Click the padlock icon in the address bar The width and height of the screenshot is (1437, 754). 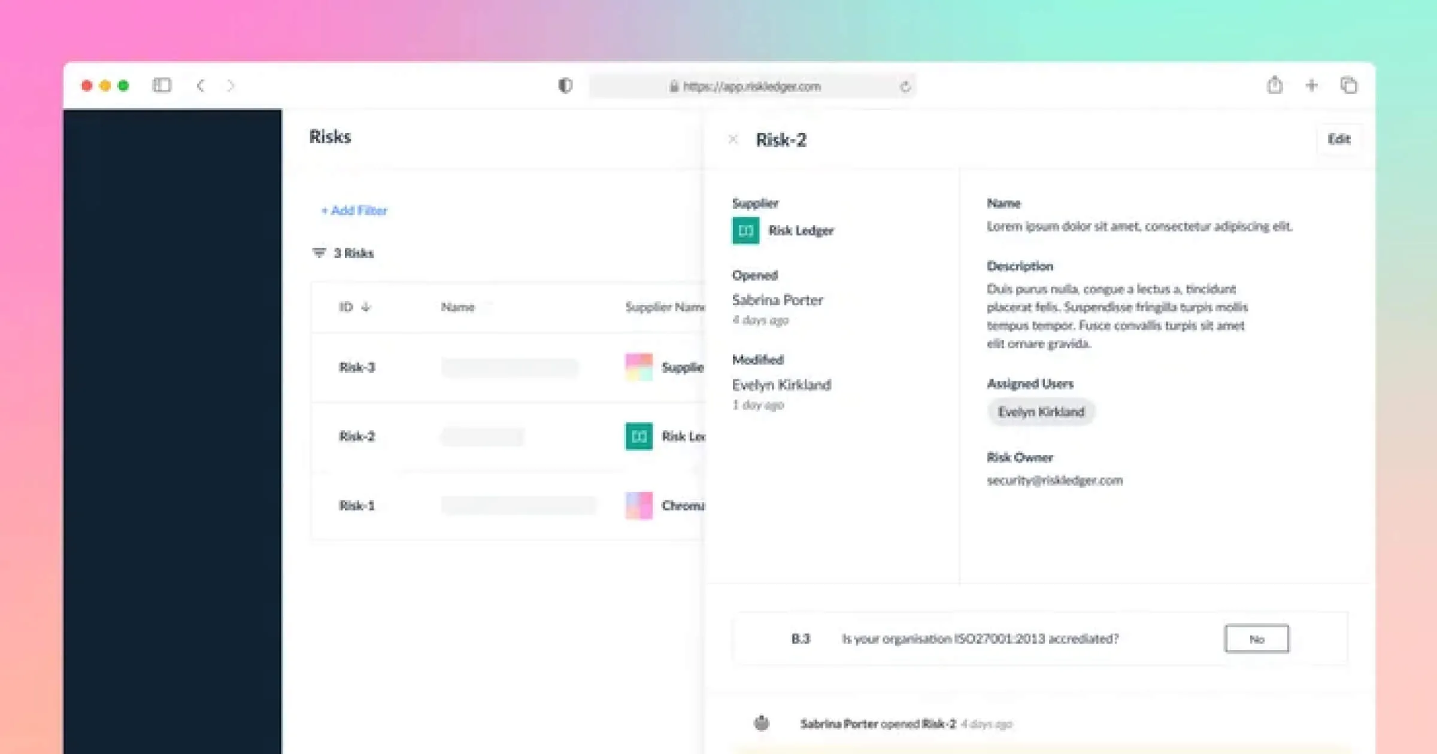pos(673,86)
